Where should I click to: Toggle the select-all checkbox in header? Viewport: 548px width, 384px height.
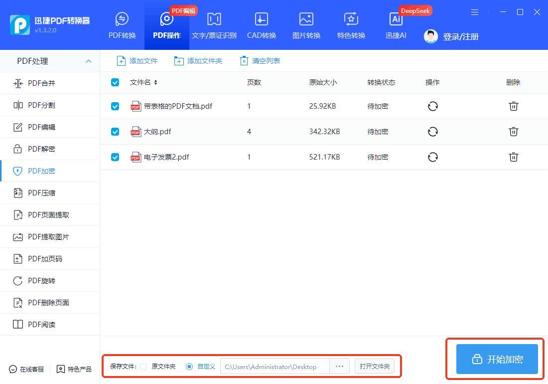tap(115, 82)
